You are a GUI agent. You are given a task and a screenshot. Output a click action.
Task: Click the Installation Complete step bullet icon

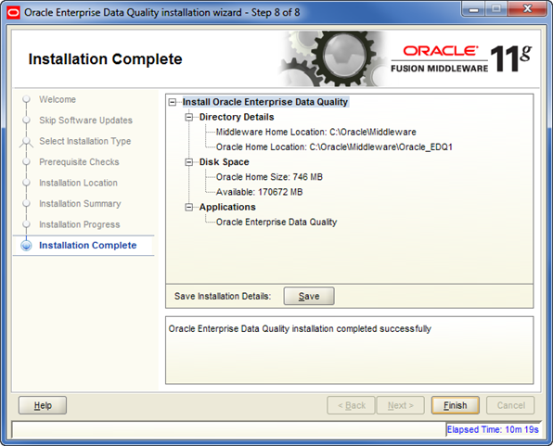(x=27, y=246)
